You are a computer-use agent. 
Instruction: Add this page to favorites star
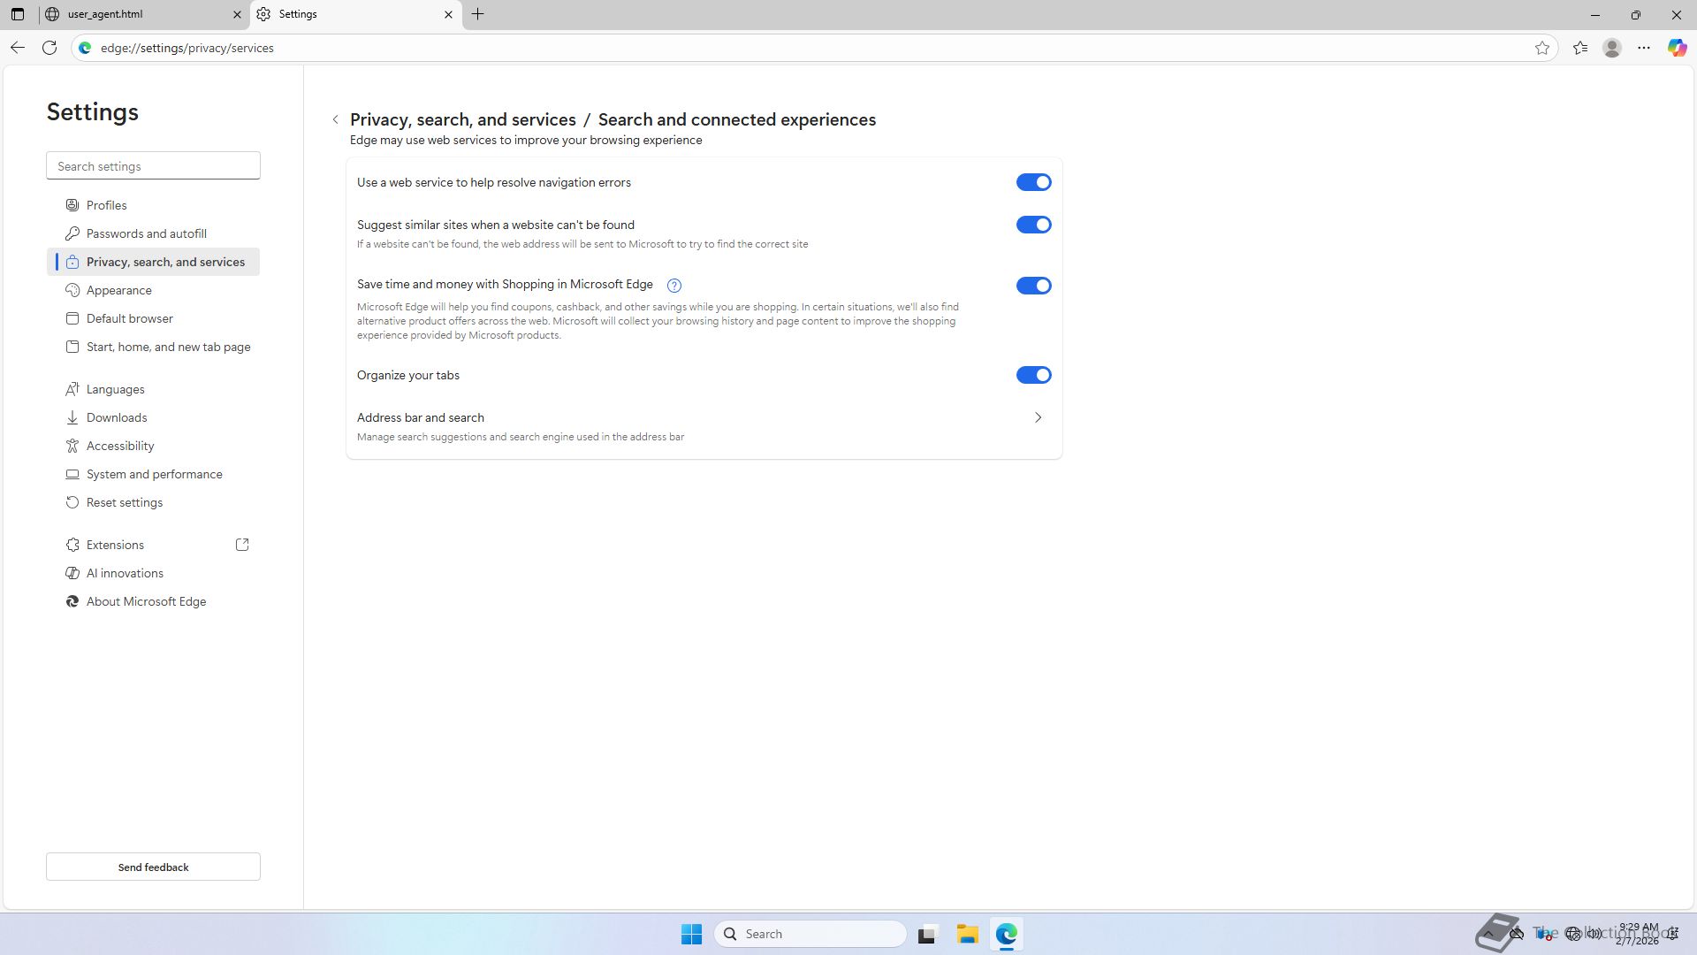tap(1542, 48)
